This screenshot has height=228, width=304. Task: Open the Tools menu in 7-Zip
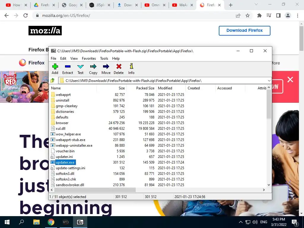pos(104,58)
